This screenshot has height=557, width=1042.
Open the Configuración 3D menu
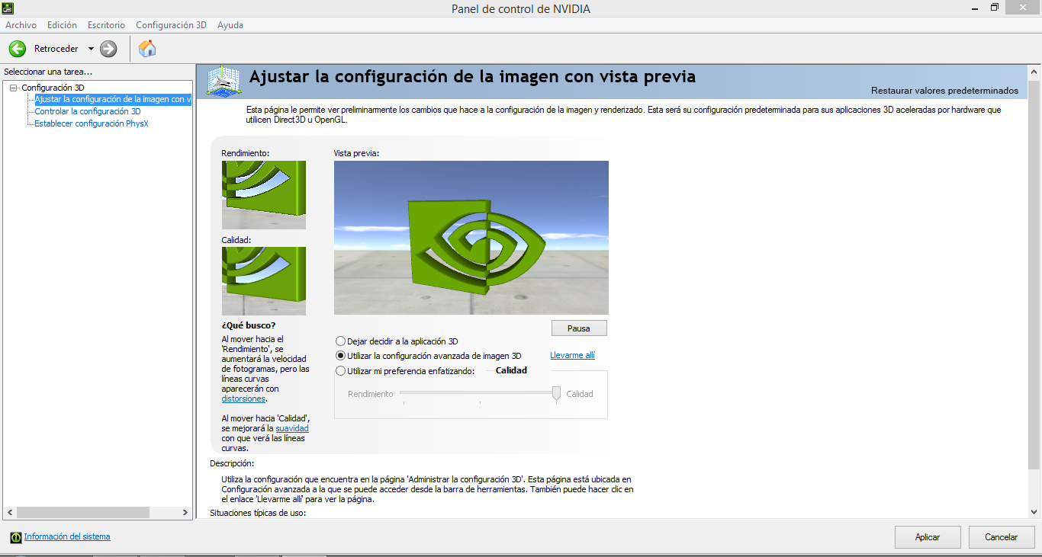171,25
